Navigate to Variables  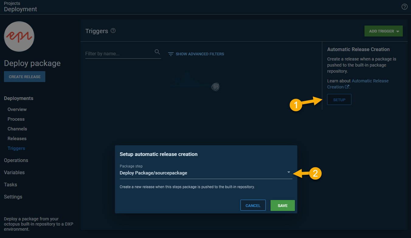tap(14, 172)
